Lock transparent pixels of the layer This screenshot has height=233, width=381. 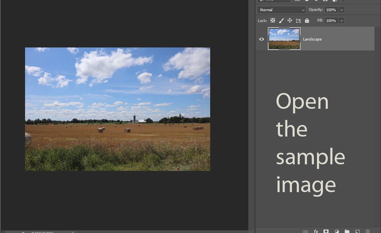click(x=273, y=20)
